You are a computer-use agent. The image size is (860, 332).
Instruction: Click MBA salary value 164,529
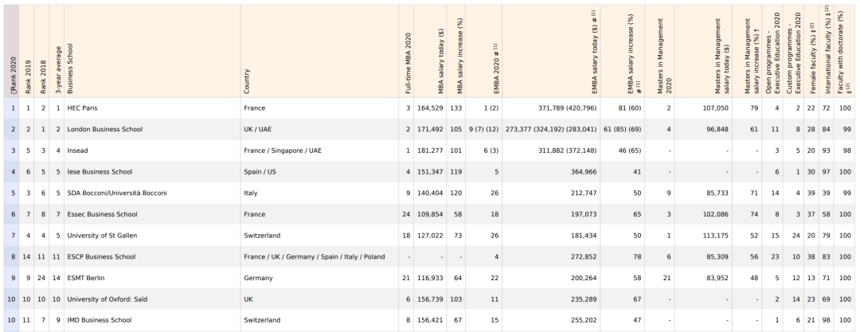click(x=431, y=108)
